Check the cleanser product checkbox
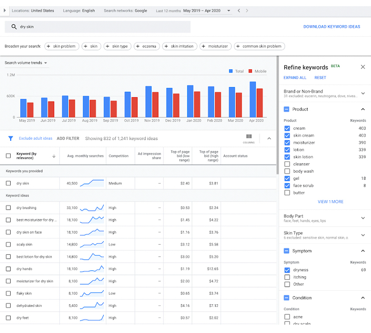 point(287,164)
